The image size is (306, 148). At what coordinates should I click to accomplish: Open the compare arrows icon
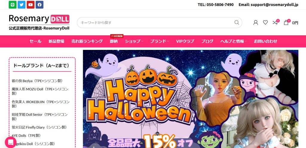(x=275, y=22)
